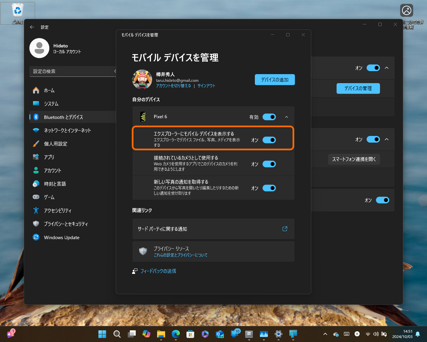Expand hidden icons in the system tray
Screen dimensions: 427x342
click(x=325, y=334)
